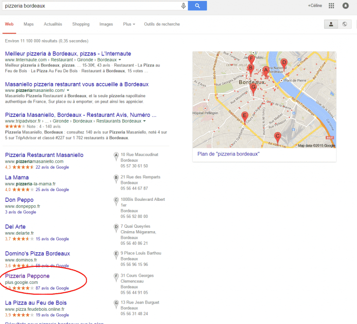Click Outils de recherche button
357x324 pixels.
(x=162, y=24)
